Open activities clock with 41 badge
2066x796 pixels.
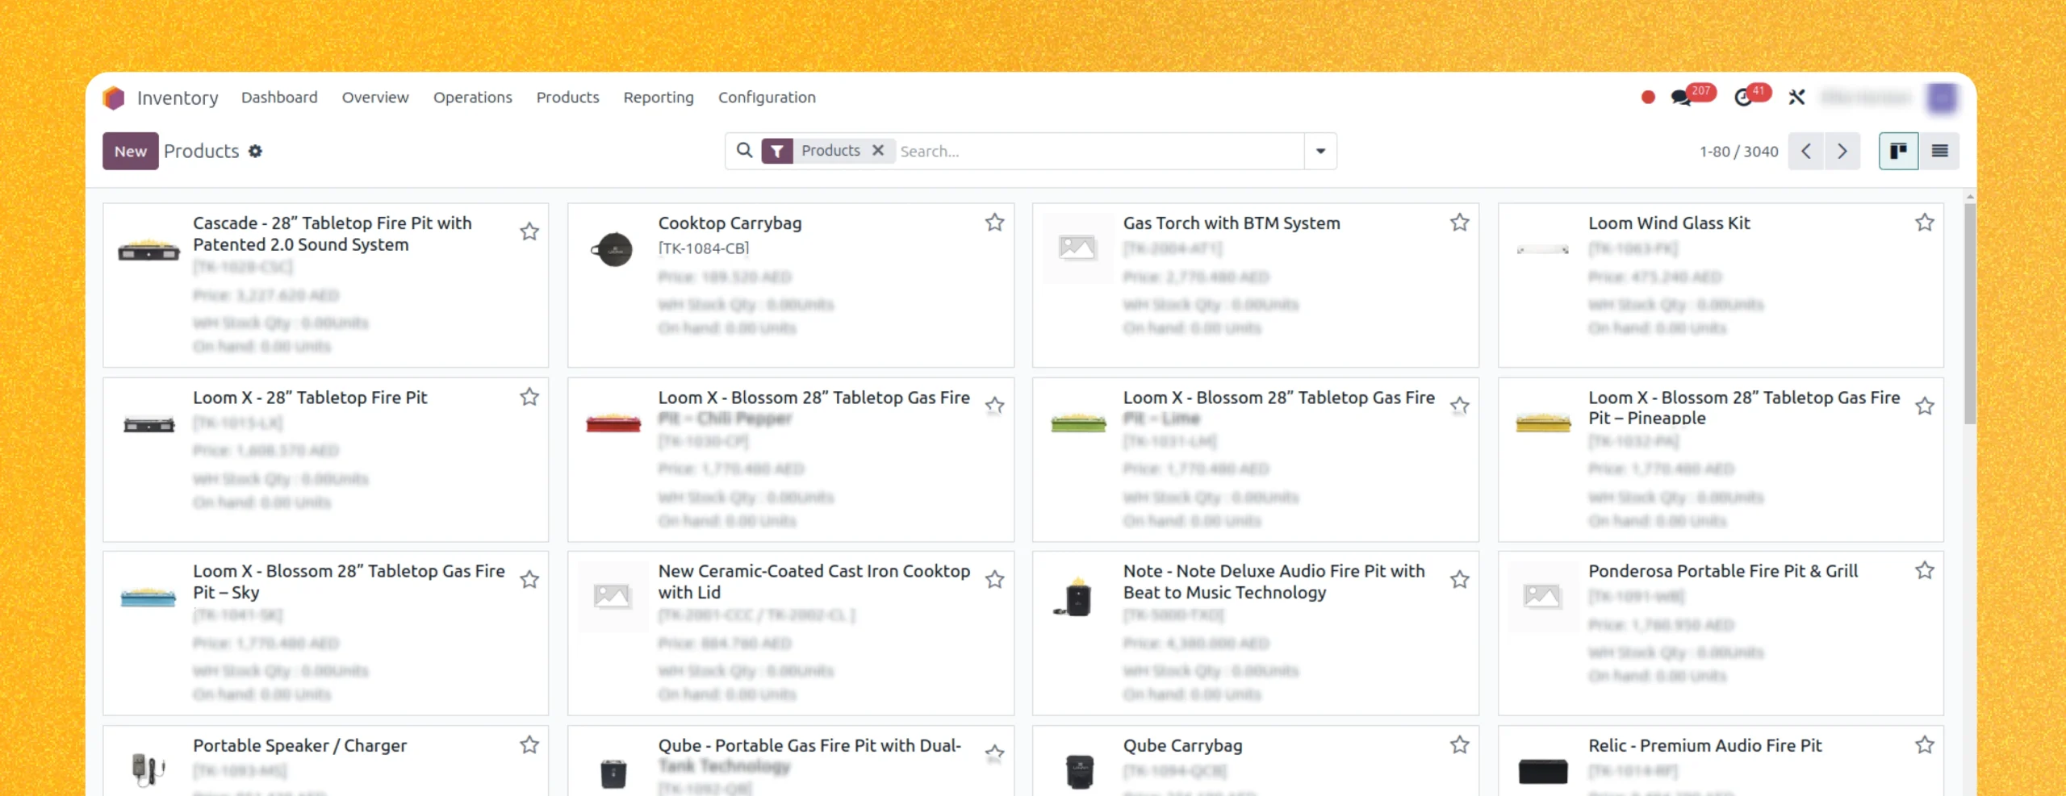coord(1752,95)
